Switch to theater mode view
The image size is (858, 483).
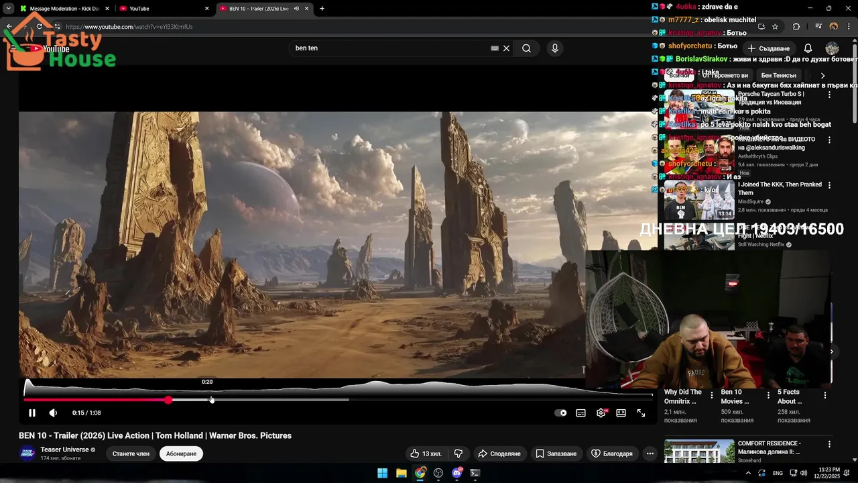pos(621,413)
